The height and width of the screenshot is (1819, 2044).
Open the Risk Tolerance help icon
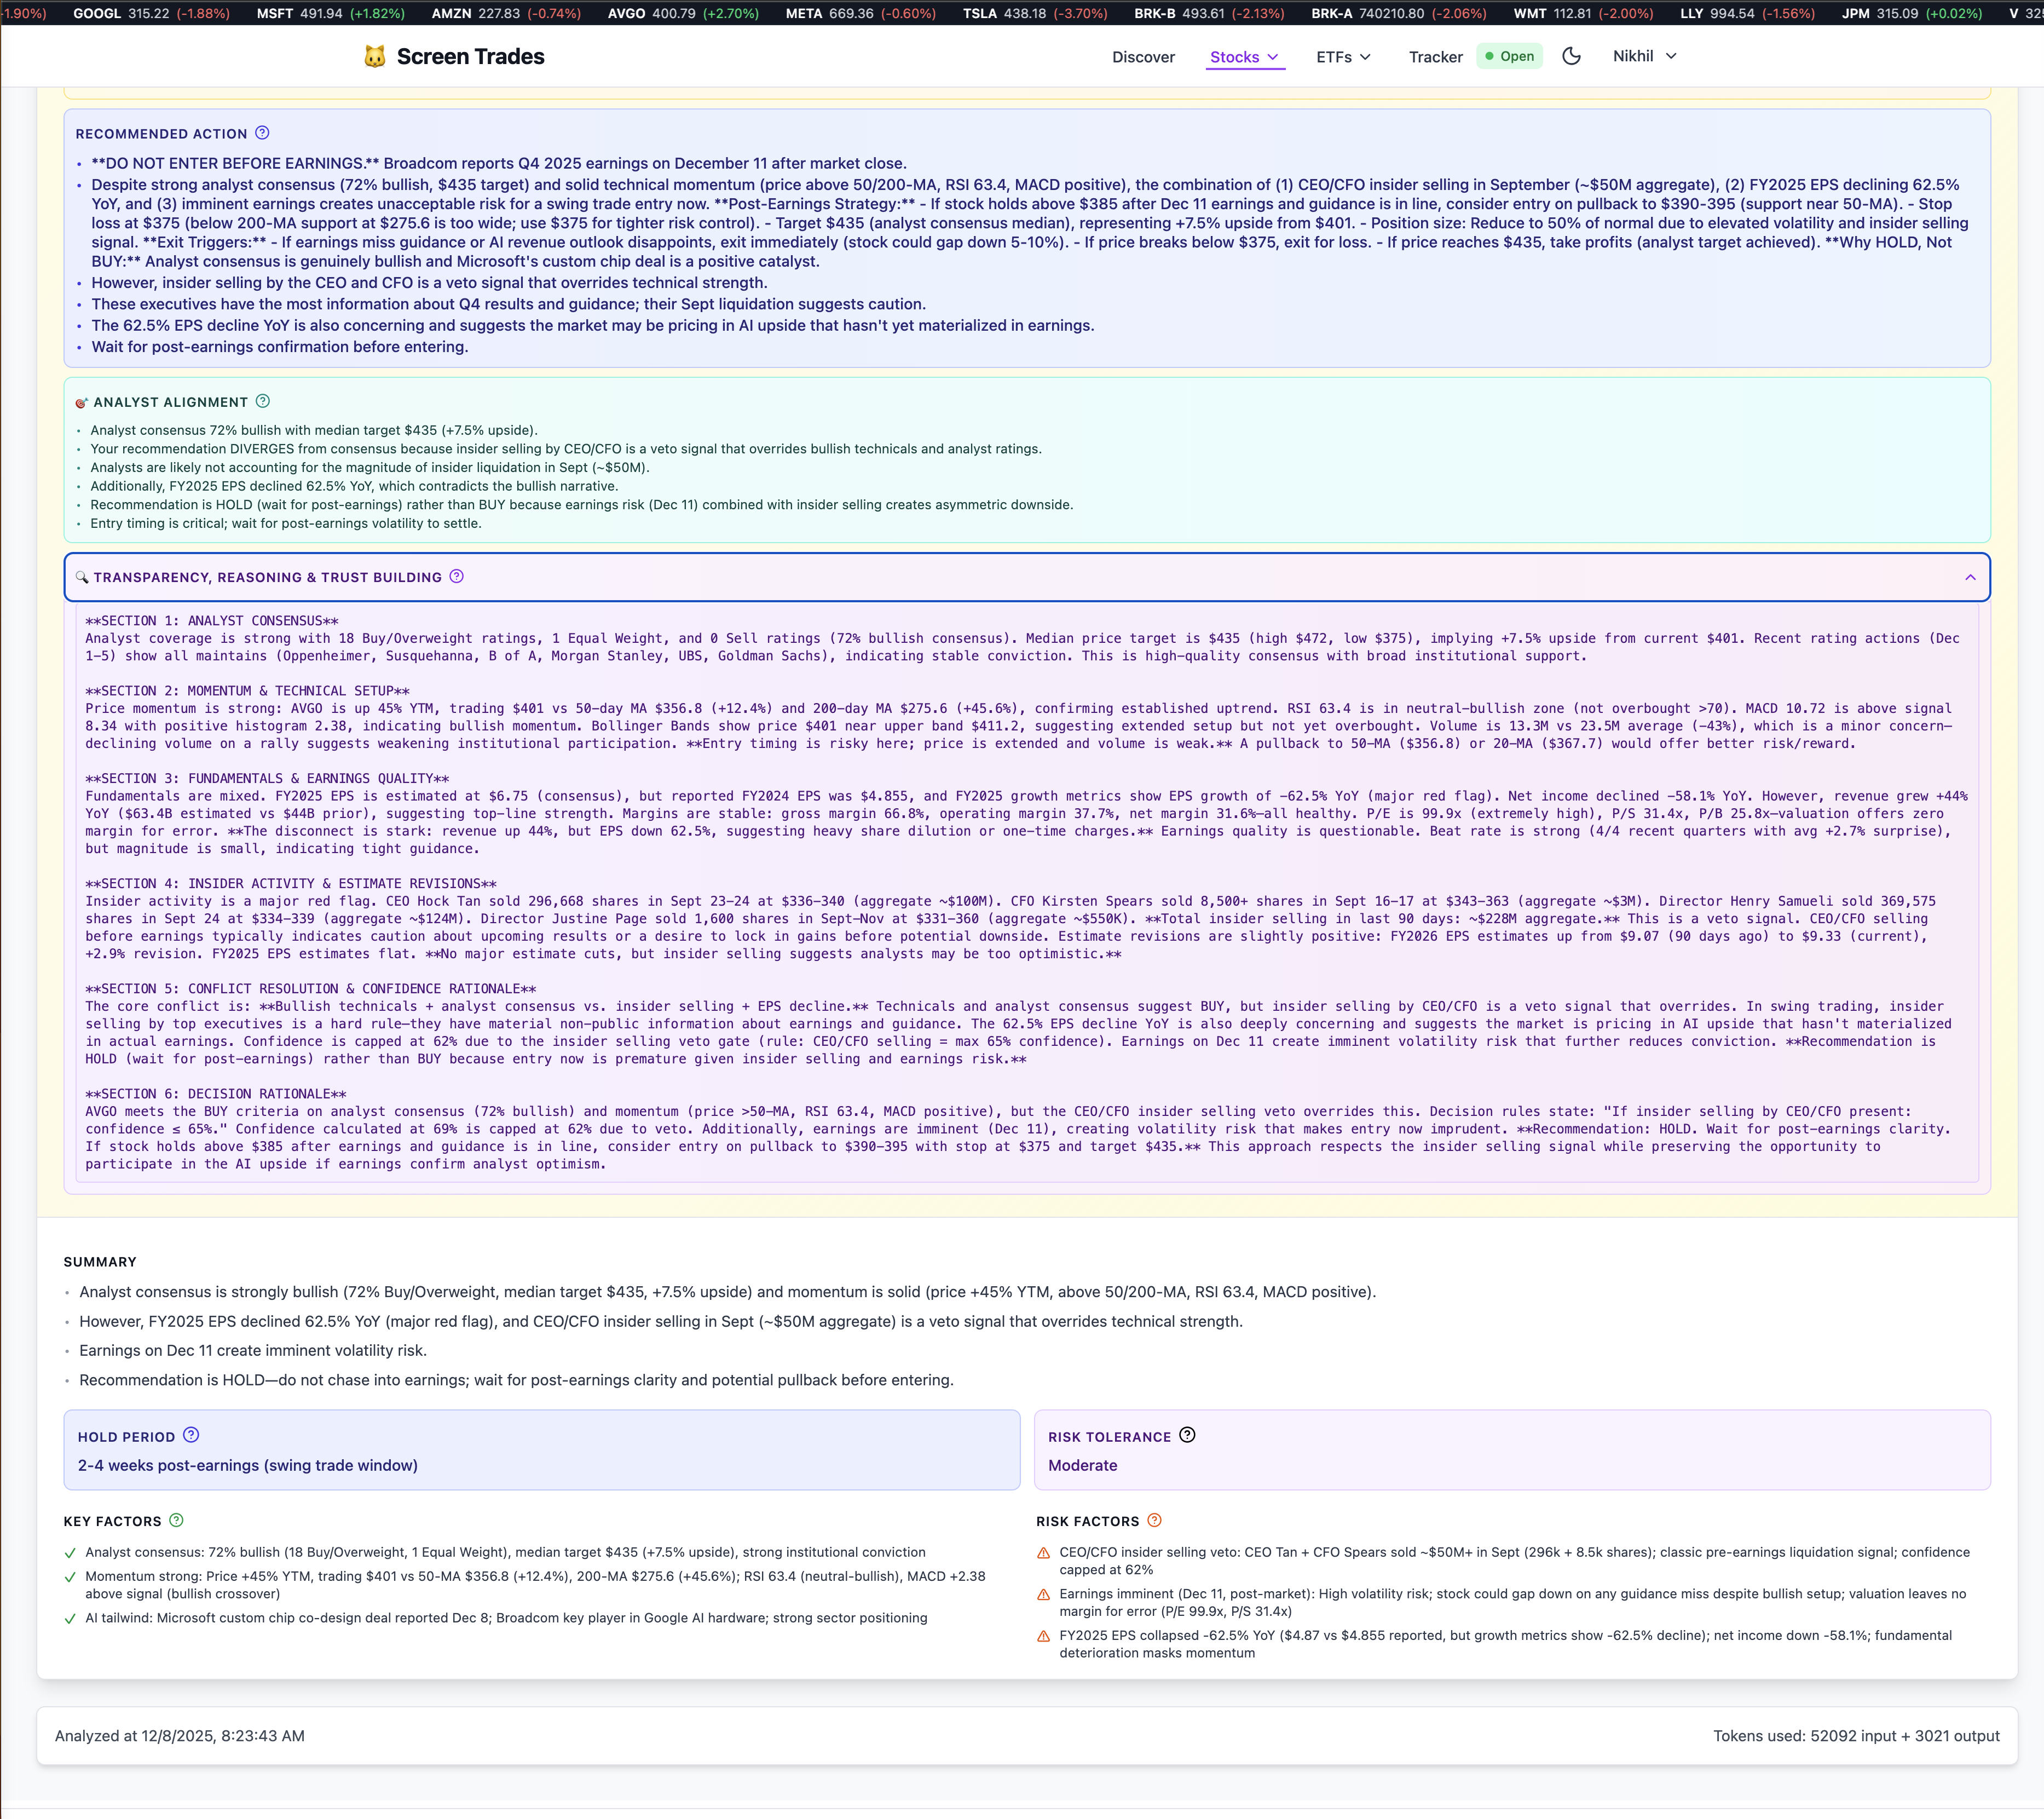(1187, 1436)
